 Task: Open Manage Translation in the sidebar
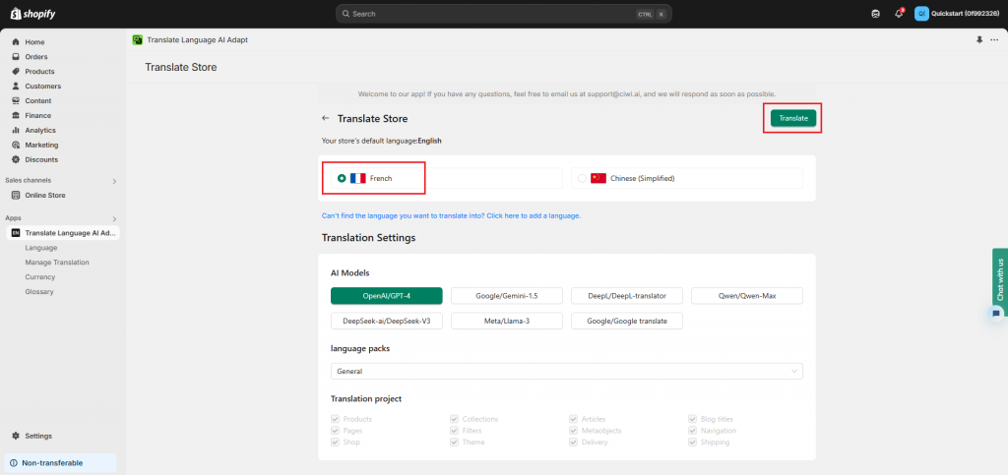click(x=57, y=263)
